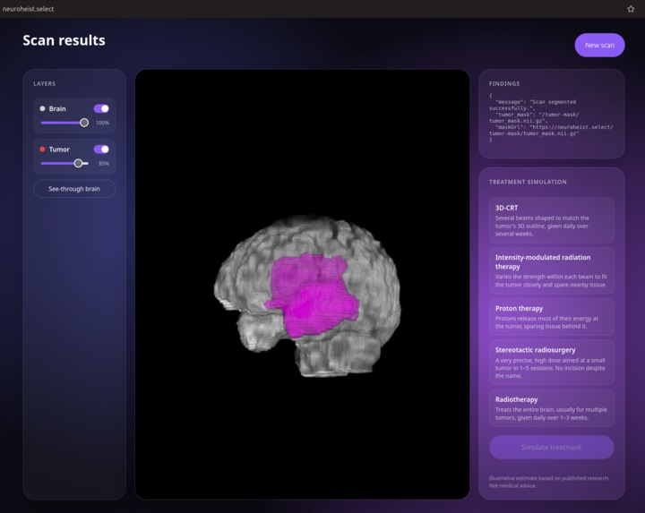
Task: Adjust the Brain opacity slider
Action: tap(64, 123)
